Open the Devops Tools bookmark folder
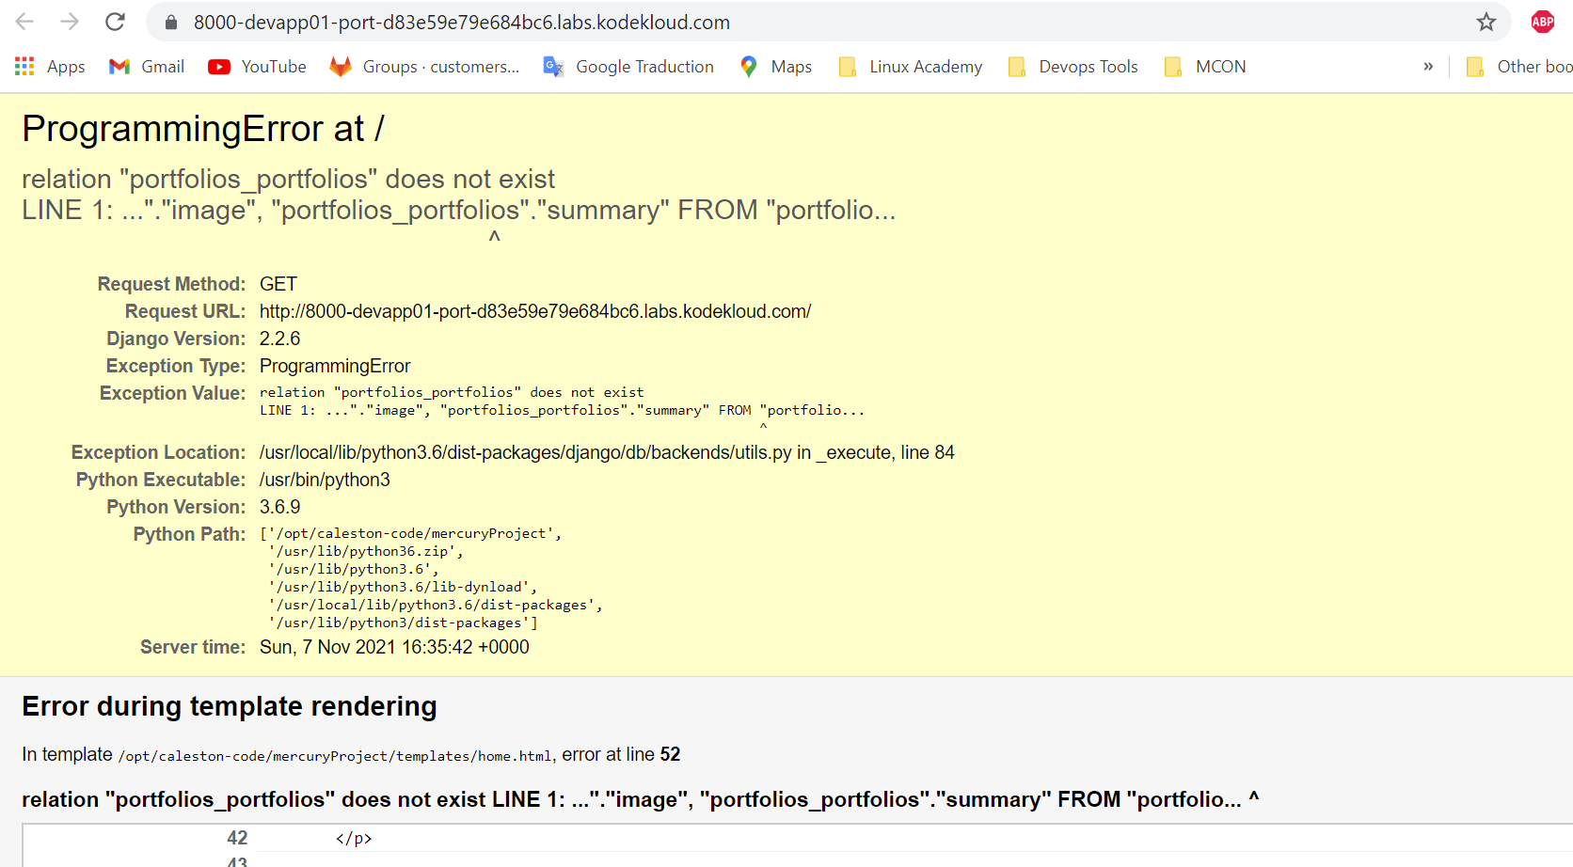The width and height of the screenshot is (1573, 867). (x=1072, y=67)
